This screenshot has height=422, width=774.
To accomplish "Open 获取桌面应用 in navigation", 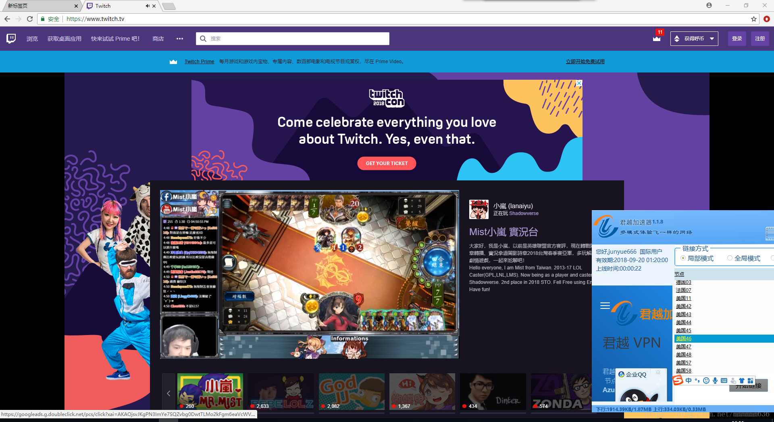I will [x=64, y=39].
